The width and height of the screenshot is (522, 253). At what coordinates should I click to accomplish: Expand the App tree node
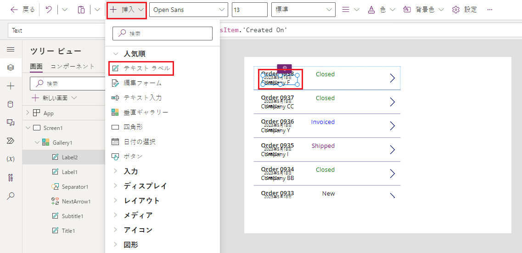(x=27, y=113)
